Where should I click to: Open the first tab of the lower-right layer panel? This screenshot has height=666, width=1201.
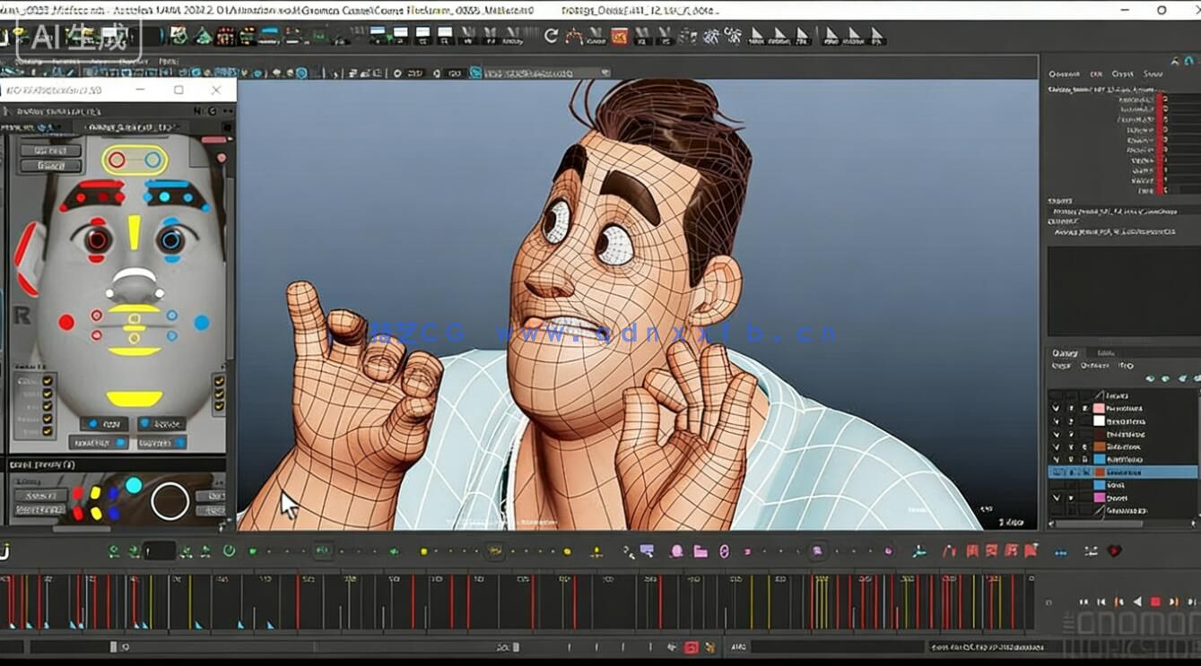[x=1065, y=353]
